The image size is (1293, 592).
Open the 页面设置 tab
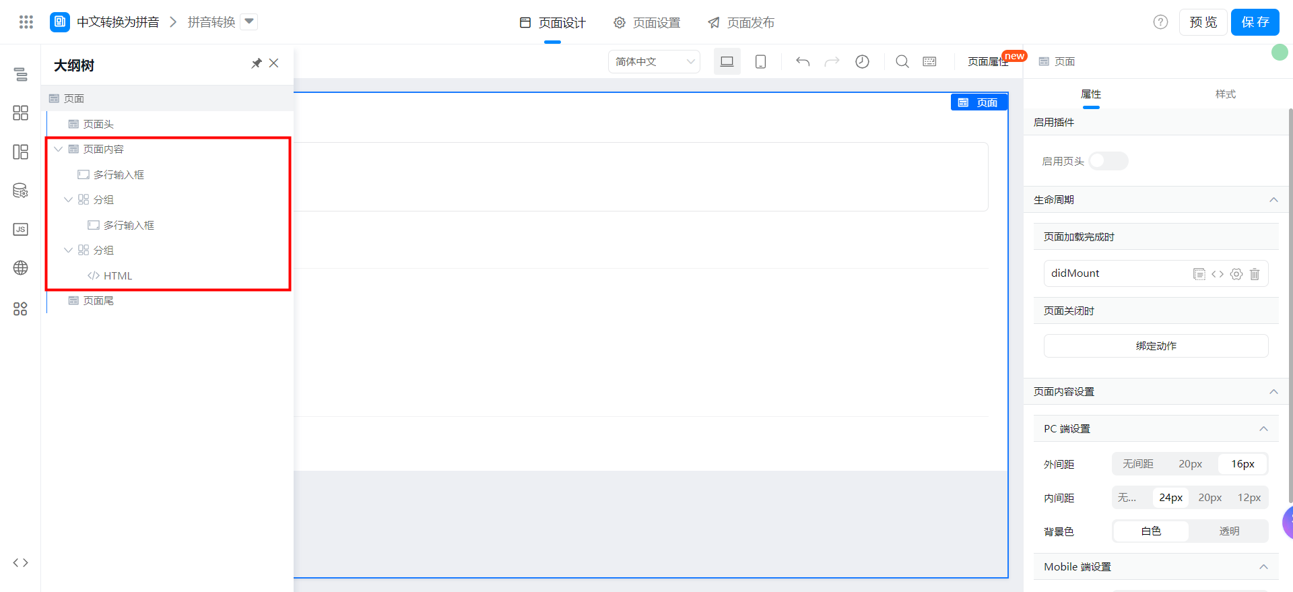pos(647,23)
